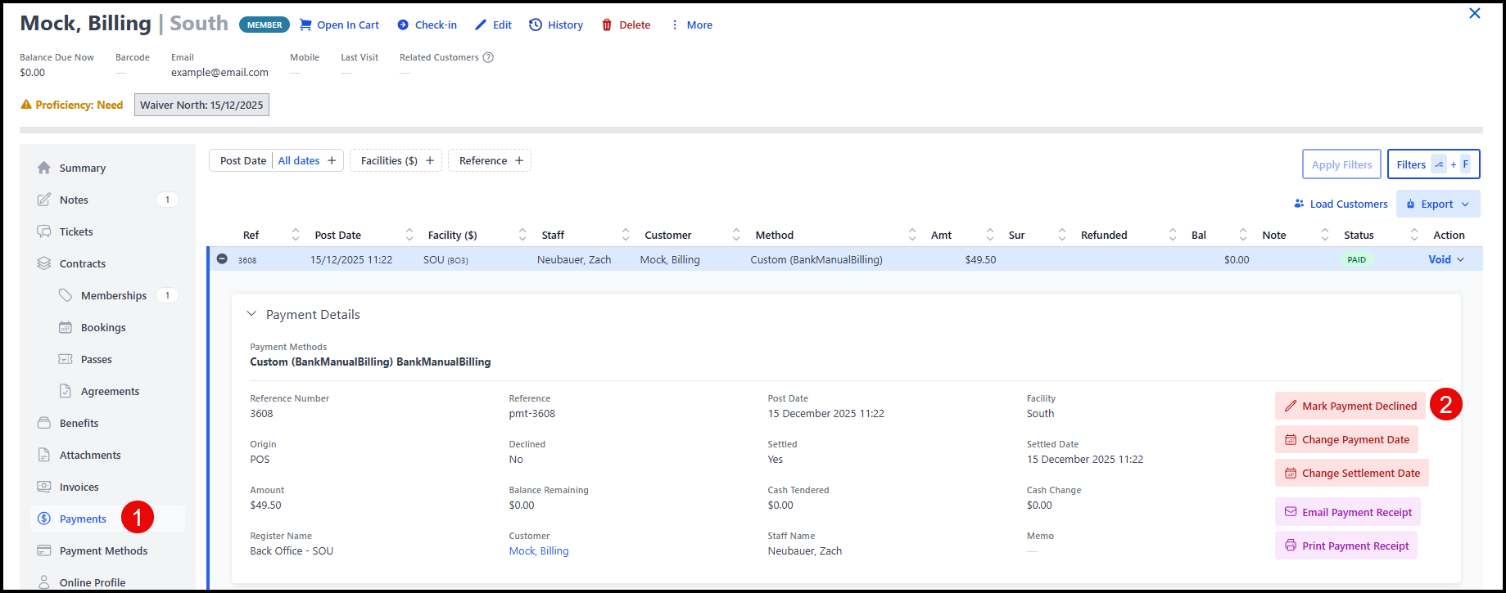Click the Related Customers help icon

(488, 57)
